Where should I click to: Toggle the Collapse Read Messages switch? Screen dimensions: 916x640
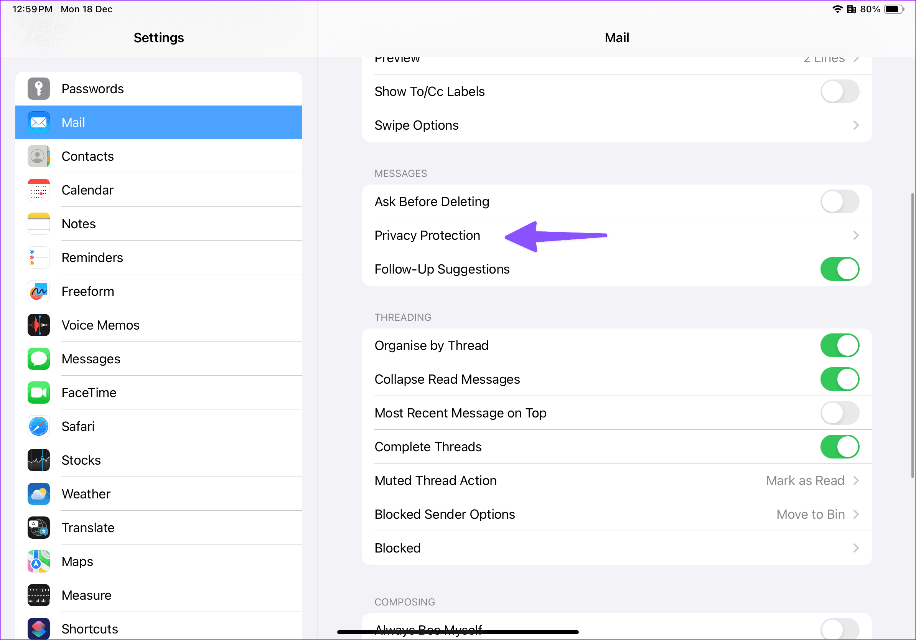(x=840, y=379)
